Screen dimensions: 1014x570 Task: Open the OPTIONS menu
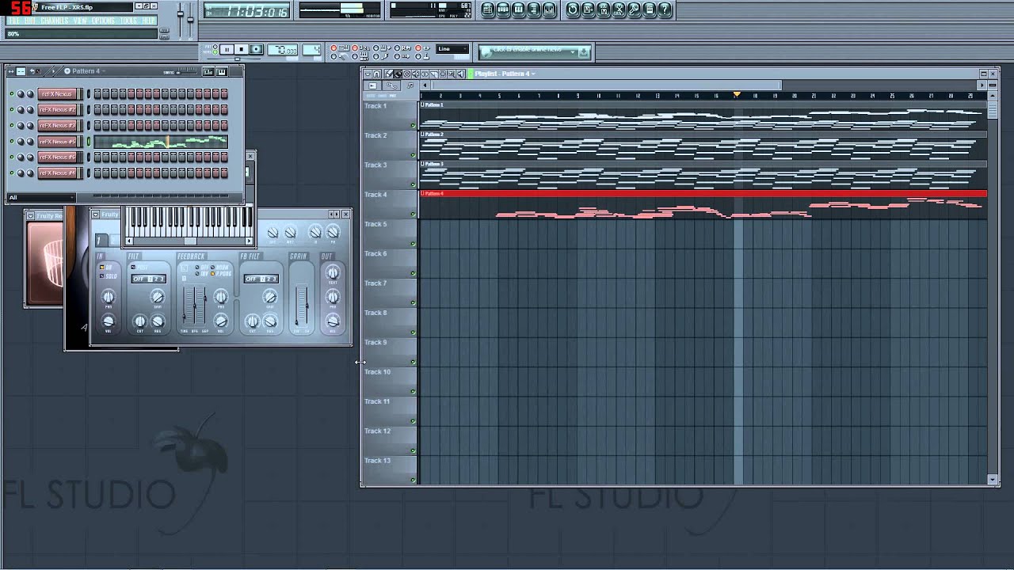(103, 21)
